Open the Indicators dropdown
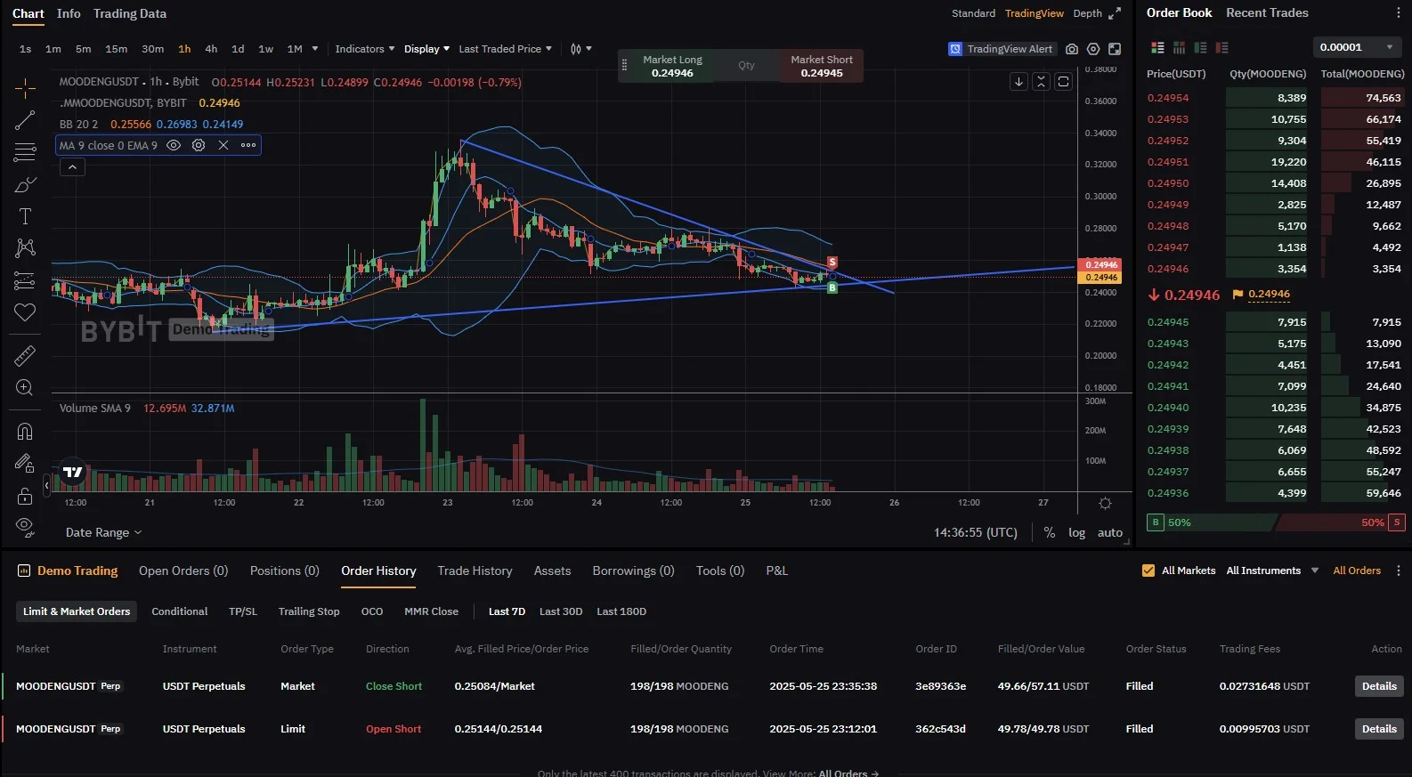Viewport: 1412px width, 777px height. click(x=364, y=49)
